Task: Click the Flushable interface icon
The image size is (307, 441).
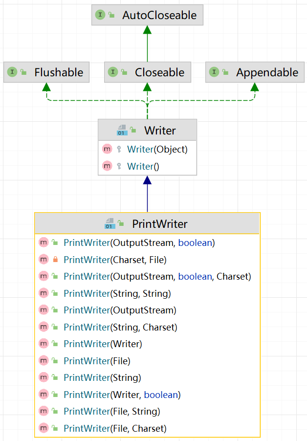Action: (12, 72)
